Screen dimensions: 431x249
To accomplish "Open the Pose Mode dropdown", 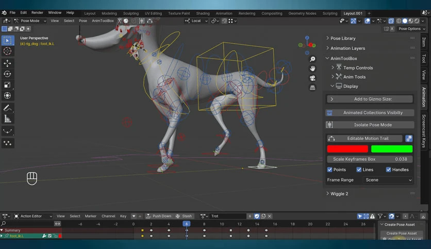I will point(30,21).
